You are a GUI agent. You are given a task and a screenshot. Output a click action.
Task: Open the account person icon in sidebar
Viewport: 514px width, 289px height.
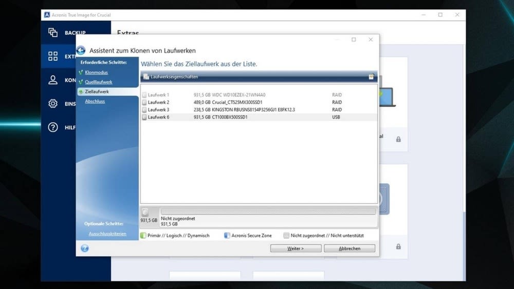tap(53, 80)
